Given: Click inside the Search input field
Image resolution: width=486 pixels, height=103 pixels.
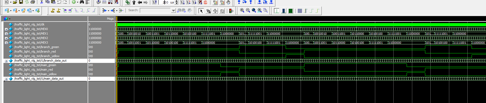Looking at the screenshot, I should click(x=156, y=10).
